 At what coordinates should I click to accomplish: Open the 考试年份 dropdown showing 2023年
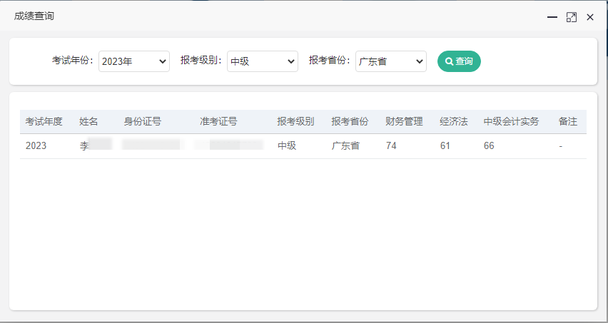coord(133,61)
